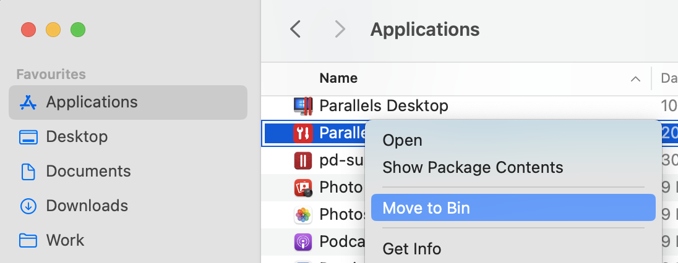
Task: Select Show Package Contents menu item
Action: point(473,167)
